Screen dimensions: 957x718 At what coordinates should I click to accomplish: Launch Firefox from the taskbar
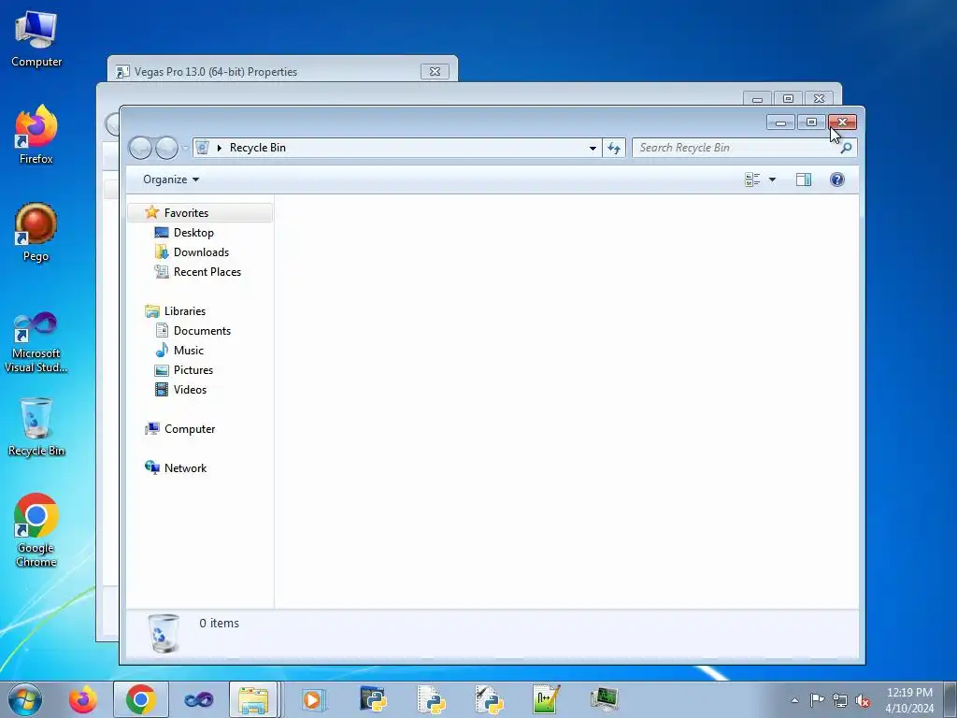[83, 699]
